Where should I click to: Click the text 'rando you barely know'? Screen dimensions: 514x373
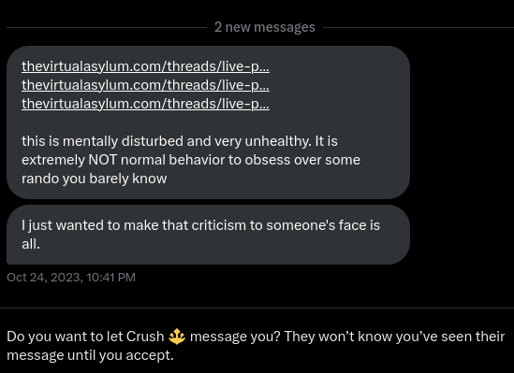click(x=94, y=179)
